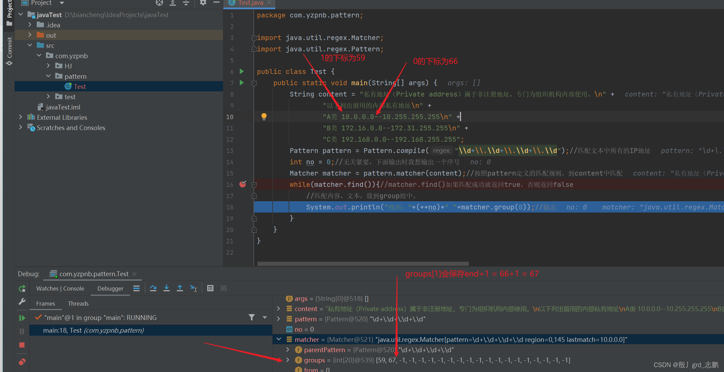Click Step Over in debugger toolbar
724x372 pixels.
pos(153,288)
